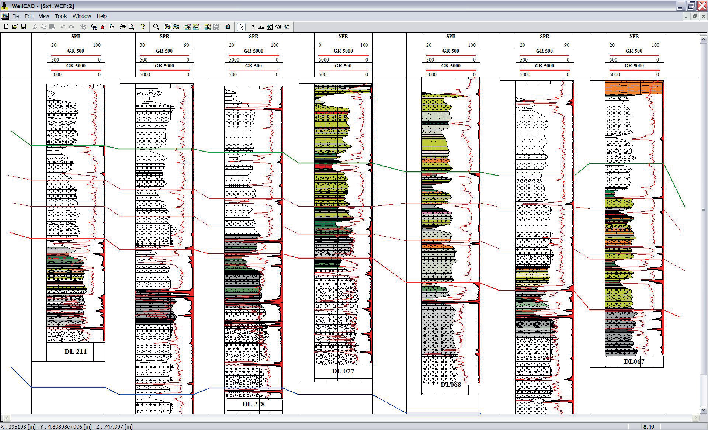Open the File menu

pos(15,16)
